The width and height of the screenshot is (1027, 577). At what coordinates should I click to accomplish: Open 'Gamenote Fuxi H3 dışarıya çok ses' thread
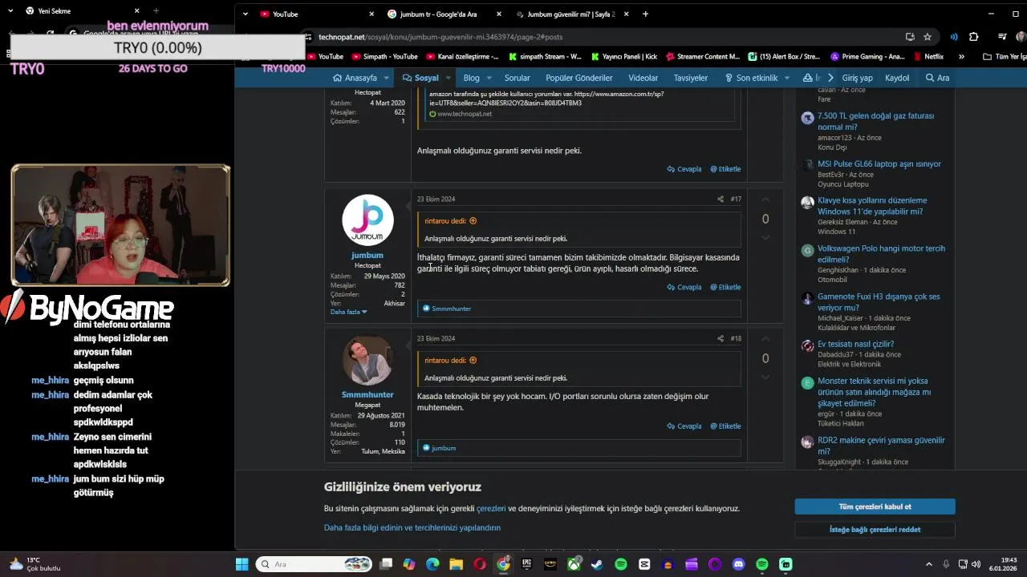coord(879,302)
